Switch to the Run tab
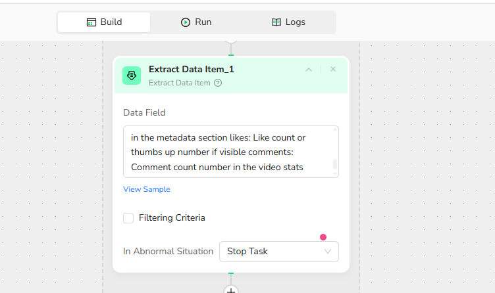The height and width of the screenshot is (293, 495). [x=196, y=22]
